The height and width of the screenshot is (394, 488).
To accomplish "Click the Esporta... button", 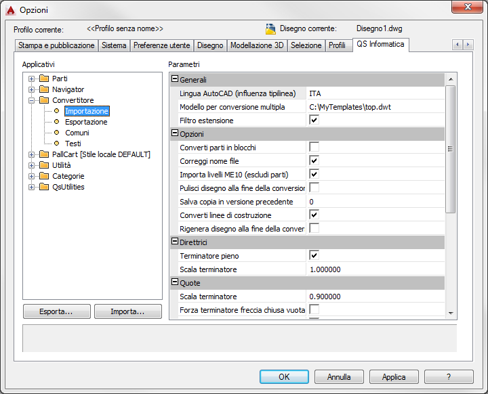I will [x=57, y=311].
